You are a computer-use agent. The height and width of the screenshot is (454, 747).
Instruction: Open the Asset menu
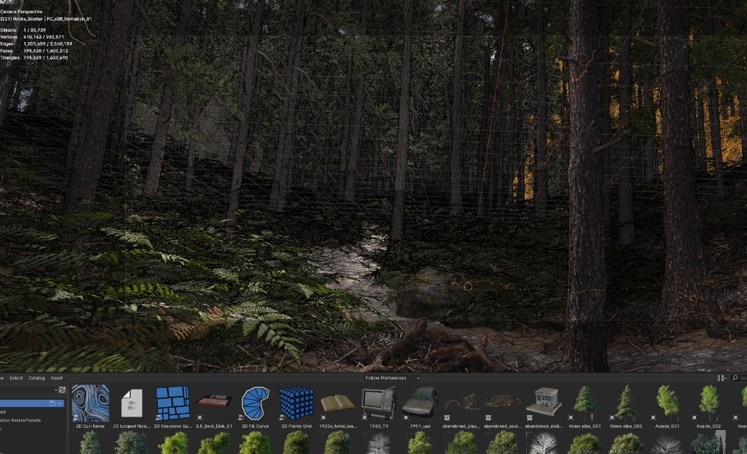57,378
